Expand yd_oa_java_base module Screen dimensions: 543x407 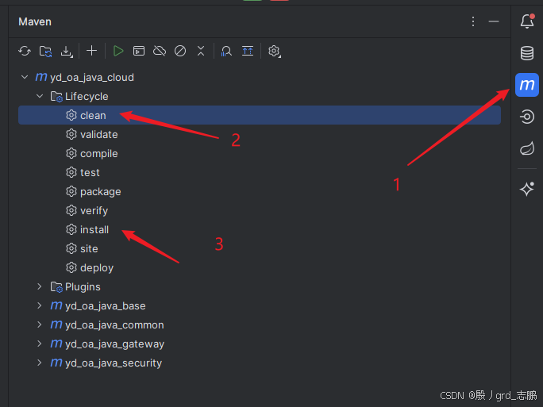pos(40,305)
